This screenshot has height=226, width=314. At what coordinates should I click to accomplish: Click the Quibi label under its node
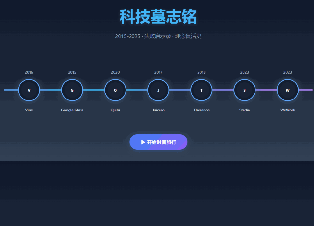[x=115, y=110]
